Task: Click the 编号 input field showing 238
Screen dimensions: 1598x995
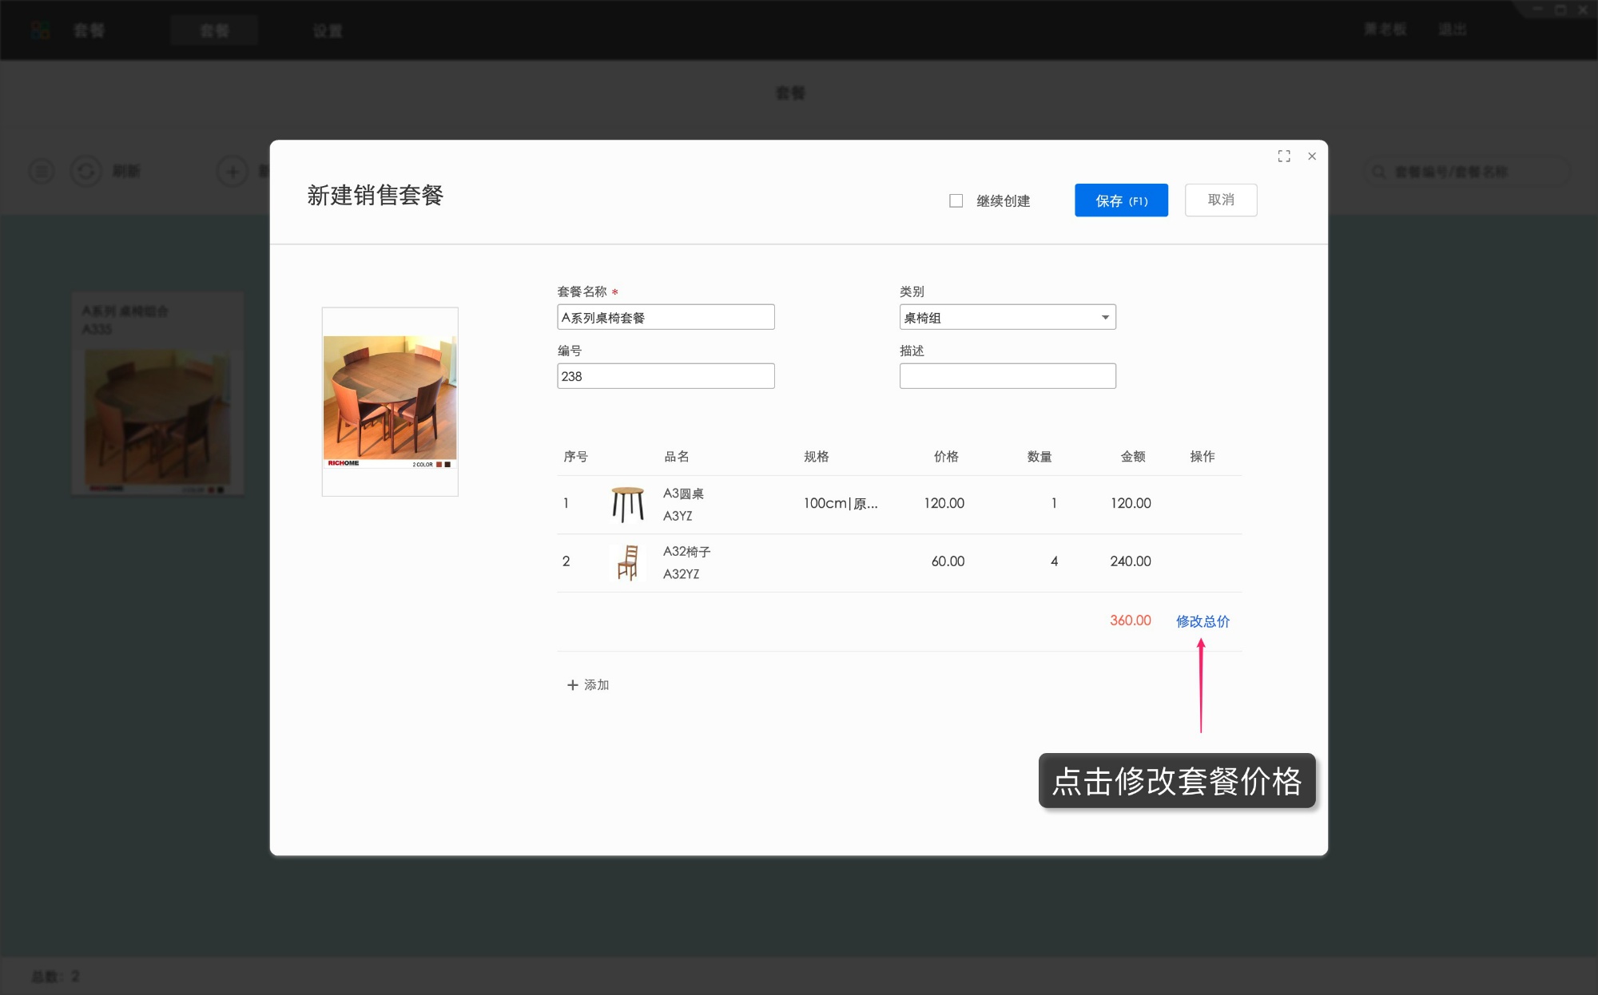Action: 666,375
